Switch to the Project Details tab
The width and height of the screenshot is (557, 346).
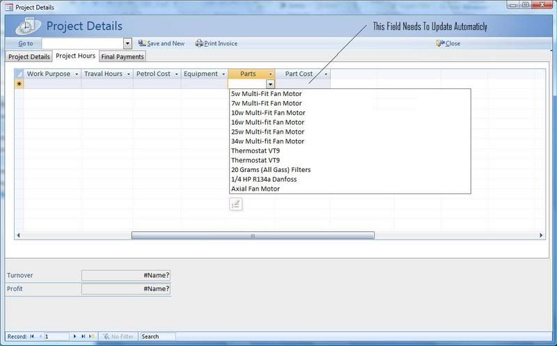(x=29, y=57)
